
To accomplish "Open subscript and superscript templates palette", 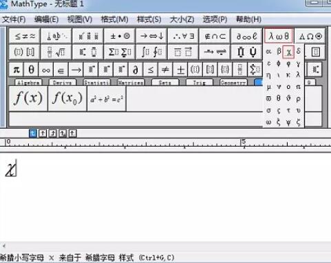I will pyautogui.click(x=88, y=52).
